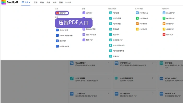Select the 整理 PDF organize tool

click(88, 40)
